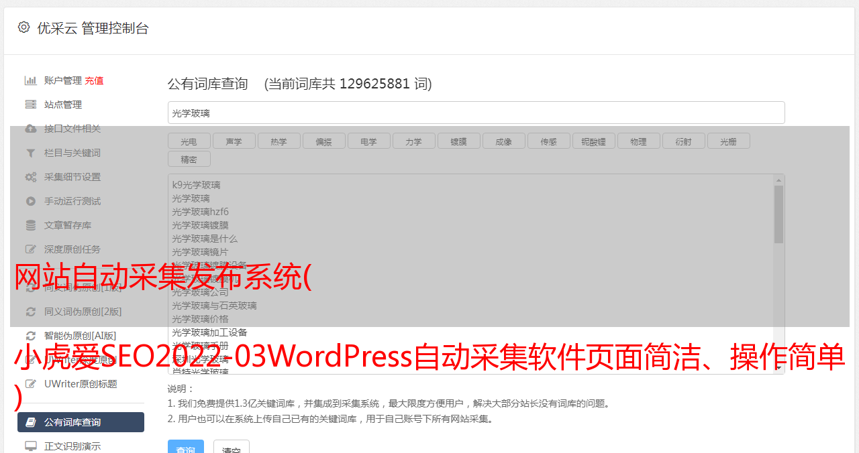Click the results list scrollbar thumb

(778, 214)
